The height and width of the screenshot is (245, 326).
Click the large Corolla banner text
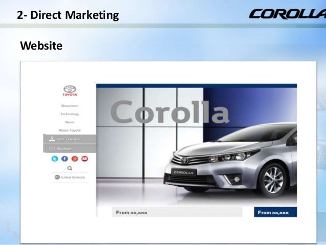[x=170, y=112]
